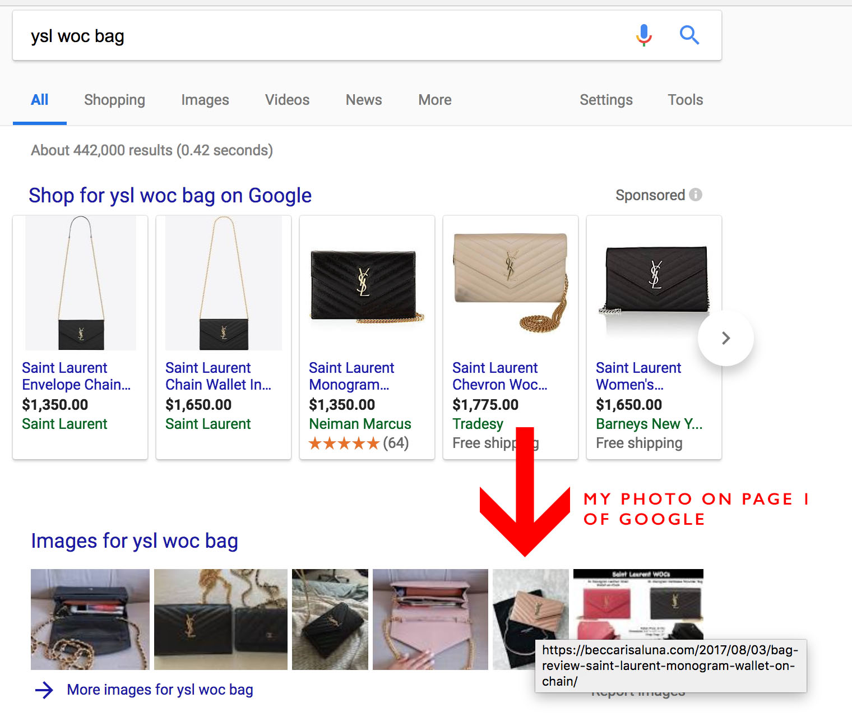The height and width of the screenshot is (721, 852).
Task: Click the black Chevron Woc product photo
Action: coord(510,283)
